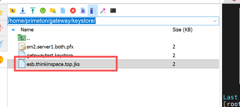
Task: Select the sm2.server1.both.pfx file
Action: coord(50,47)
